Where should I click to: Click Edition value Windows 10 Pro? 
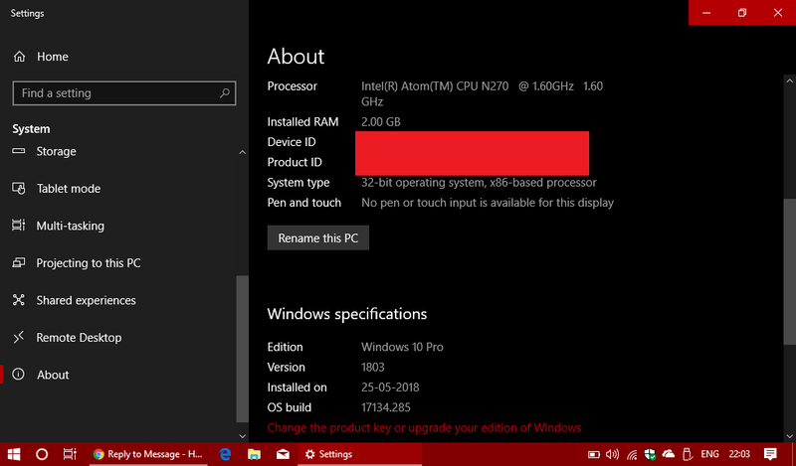click(x=402, y=348)
